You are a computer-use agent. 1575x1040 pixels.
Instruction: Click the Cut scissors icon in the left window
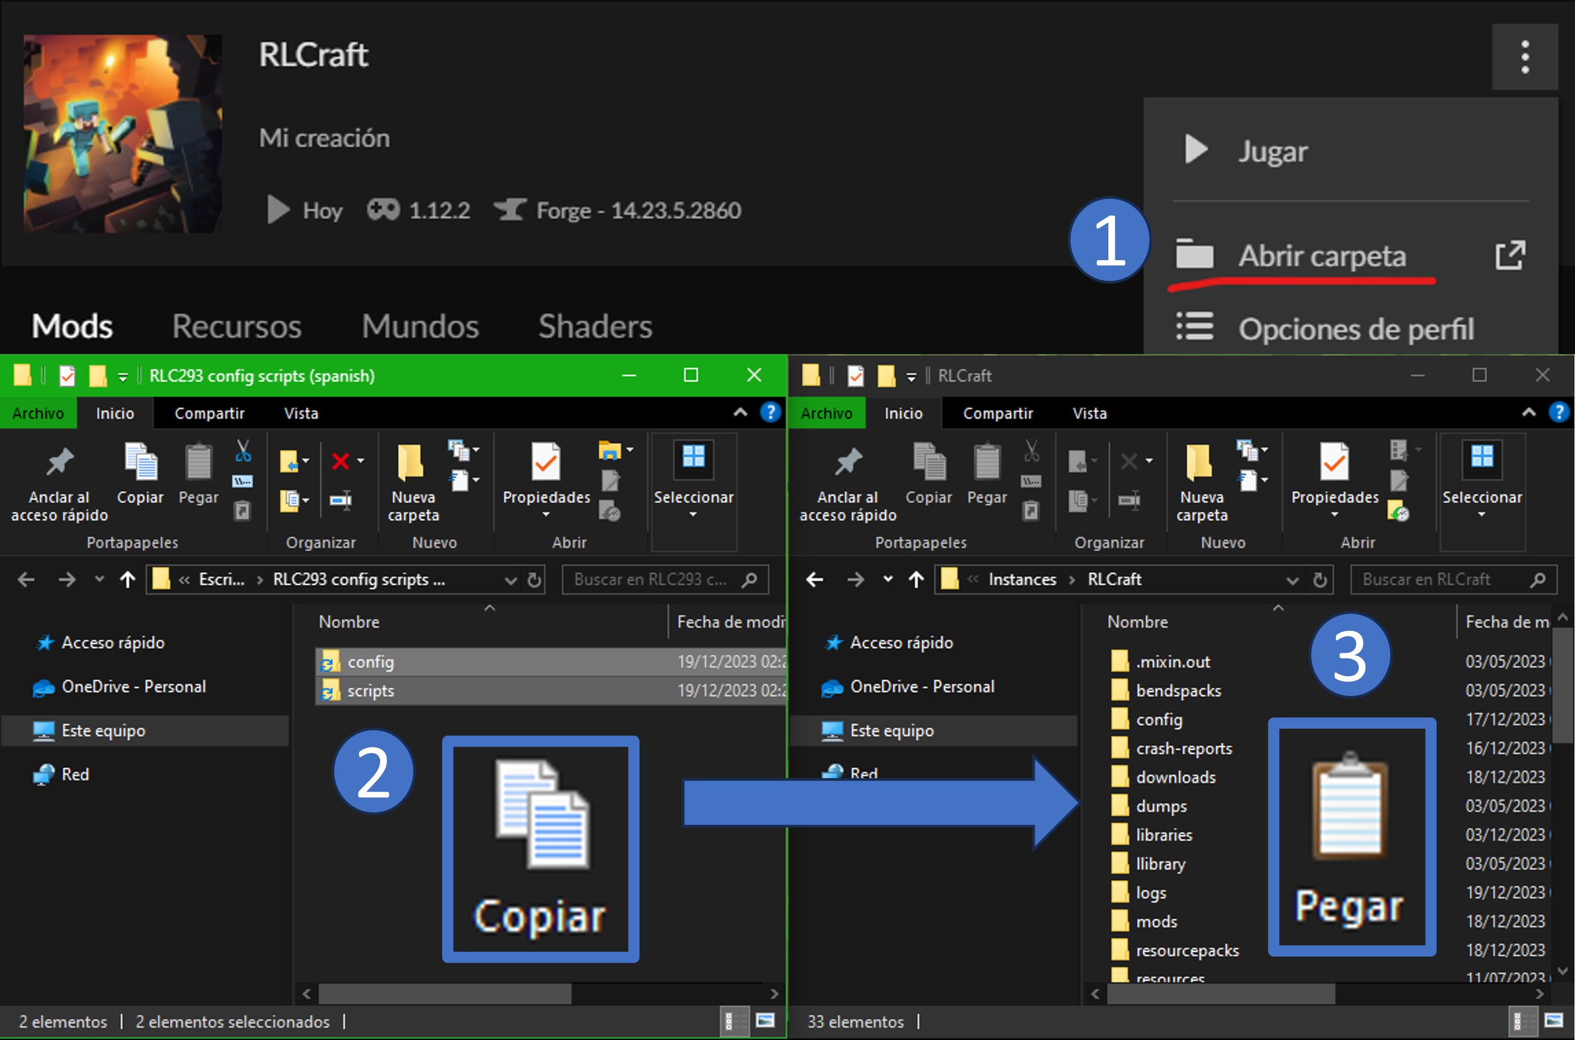[x=243, y=451]
